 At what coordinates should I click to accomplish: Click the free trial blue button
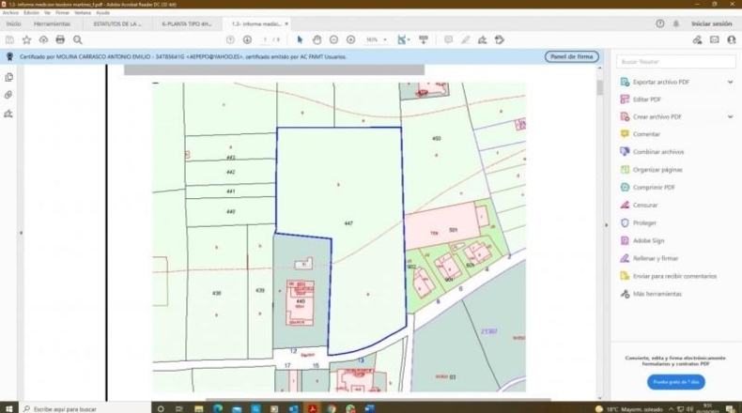pyautogui.click(x=675, y=382)
